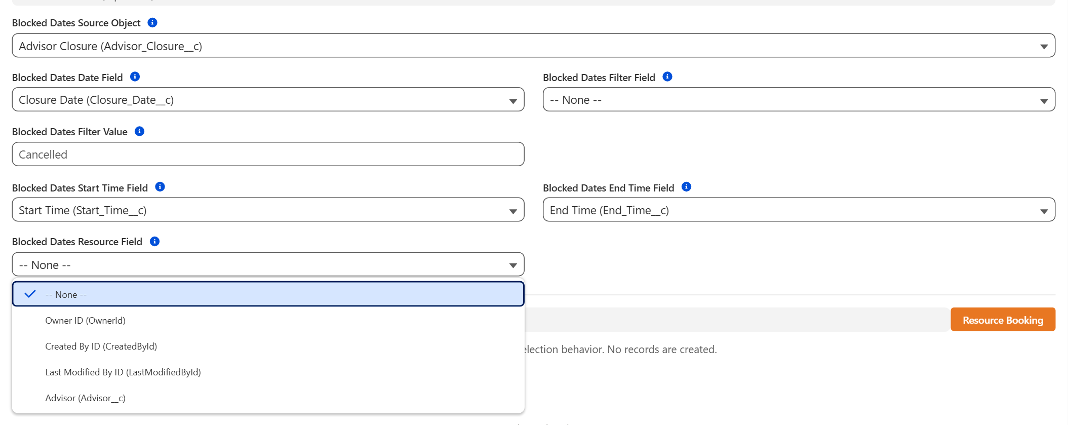Image resolution: width=1068 pixels, height=425 pixels.
Task: Click info icon beside Blocked Dates Source Object
Action: point(152,22)
